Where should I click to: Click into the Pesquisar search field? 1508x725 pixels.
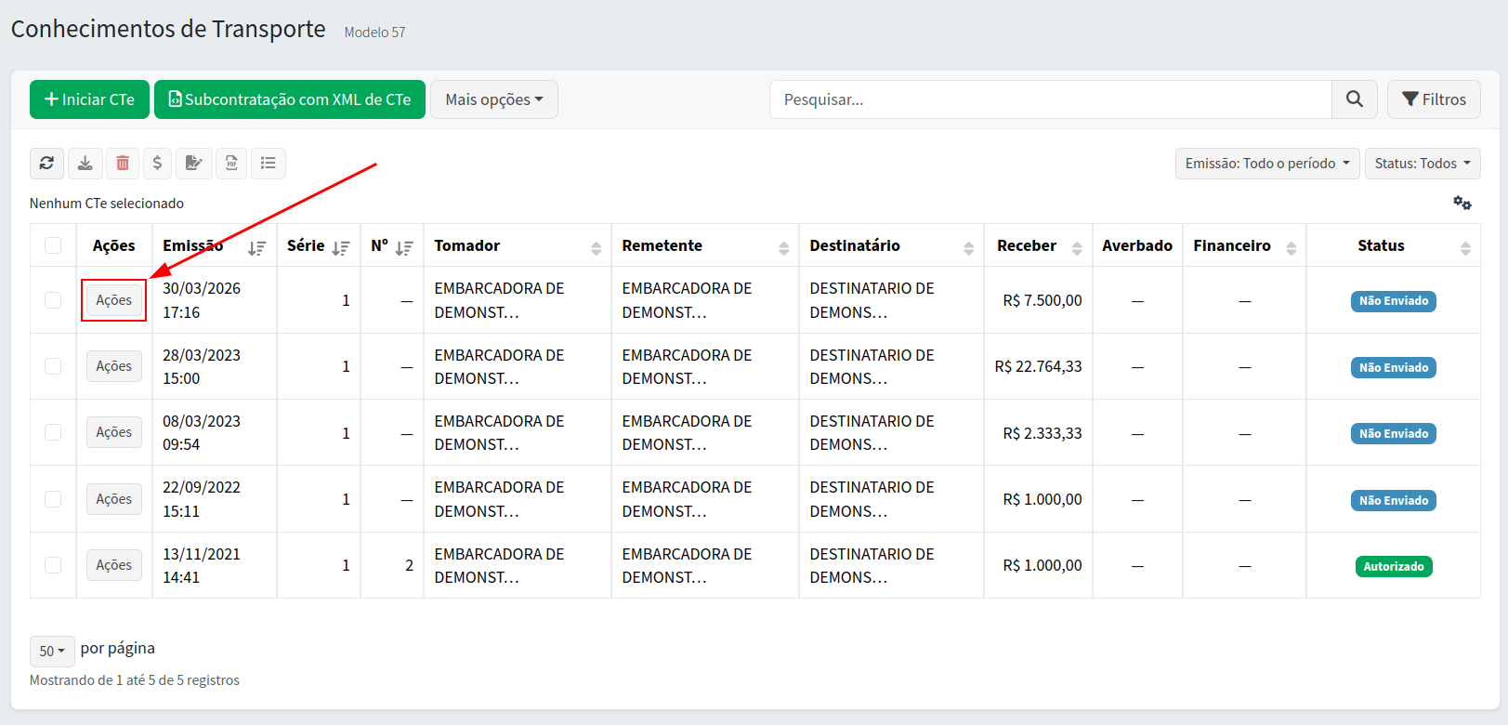[1050, 99]
